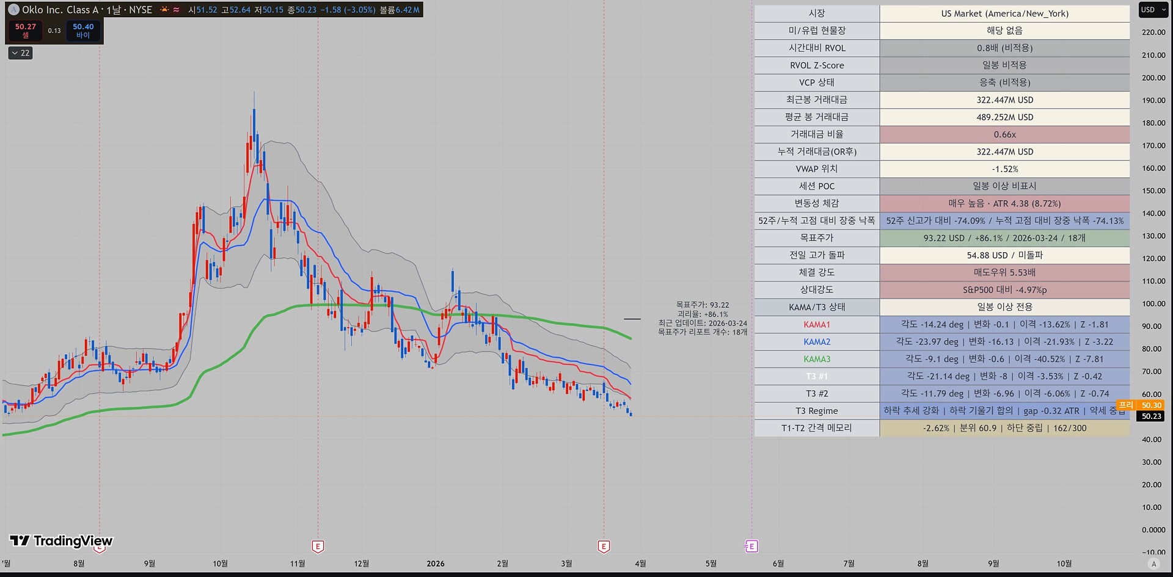Click the T3 #2 row label
The width and height of the screenshot is (1173, 577).
click(x=817, y=393)
